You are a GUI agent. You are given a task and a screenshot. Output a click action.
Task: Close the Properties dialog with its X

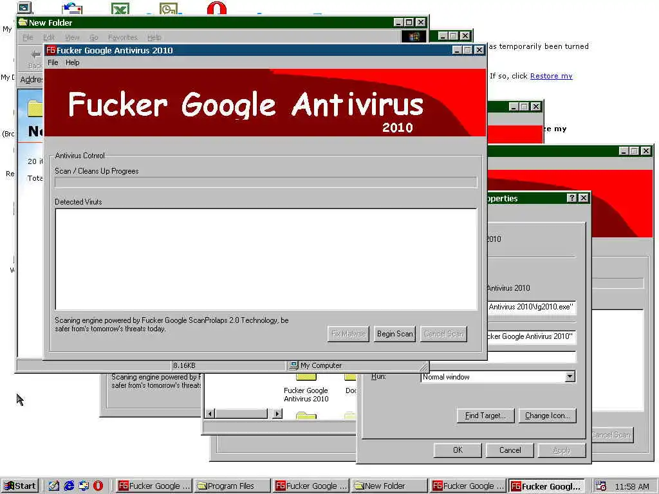[583, 198]
